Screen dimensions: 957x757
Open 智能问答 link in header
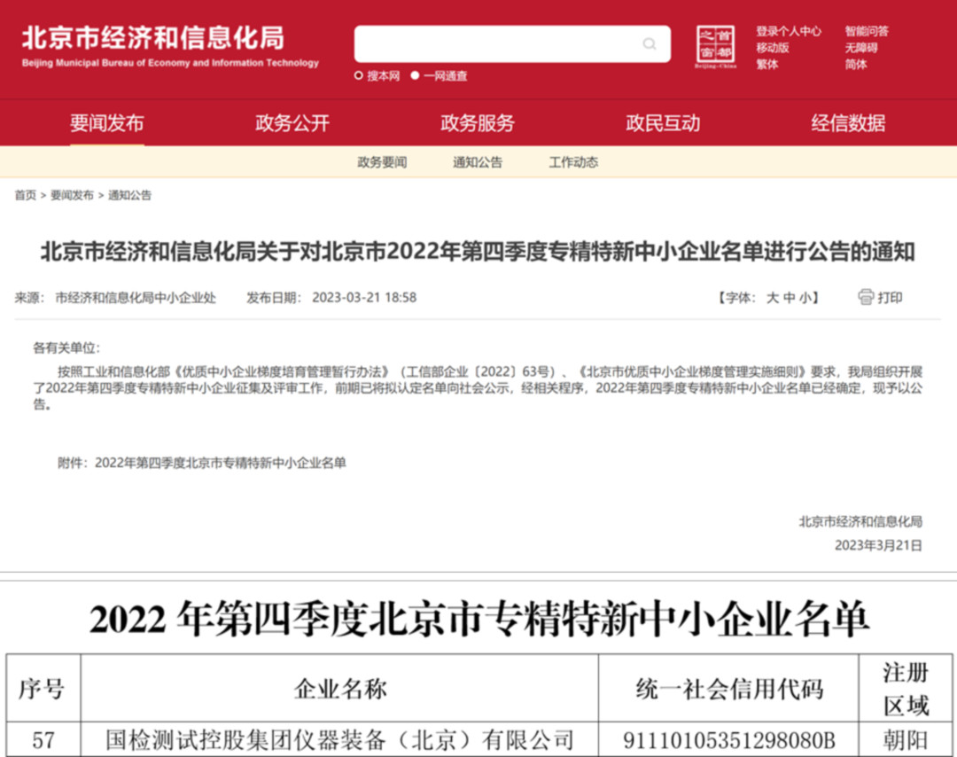[x=867, y=31]
